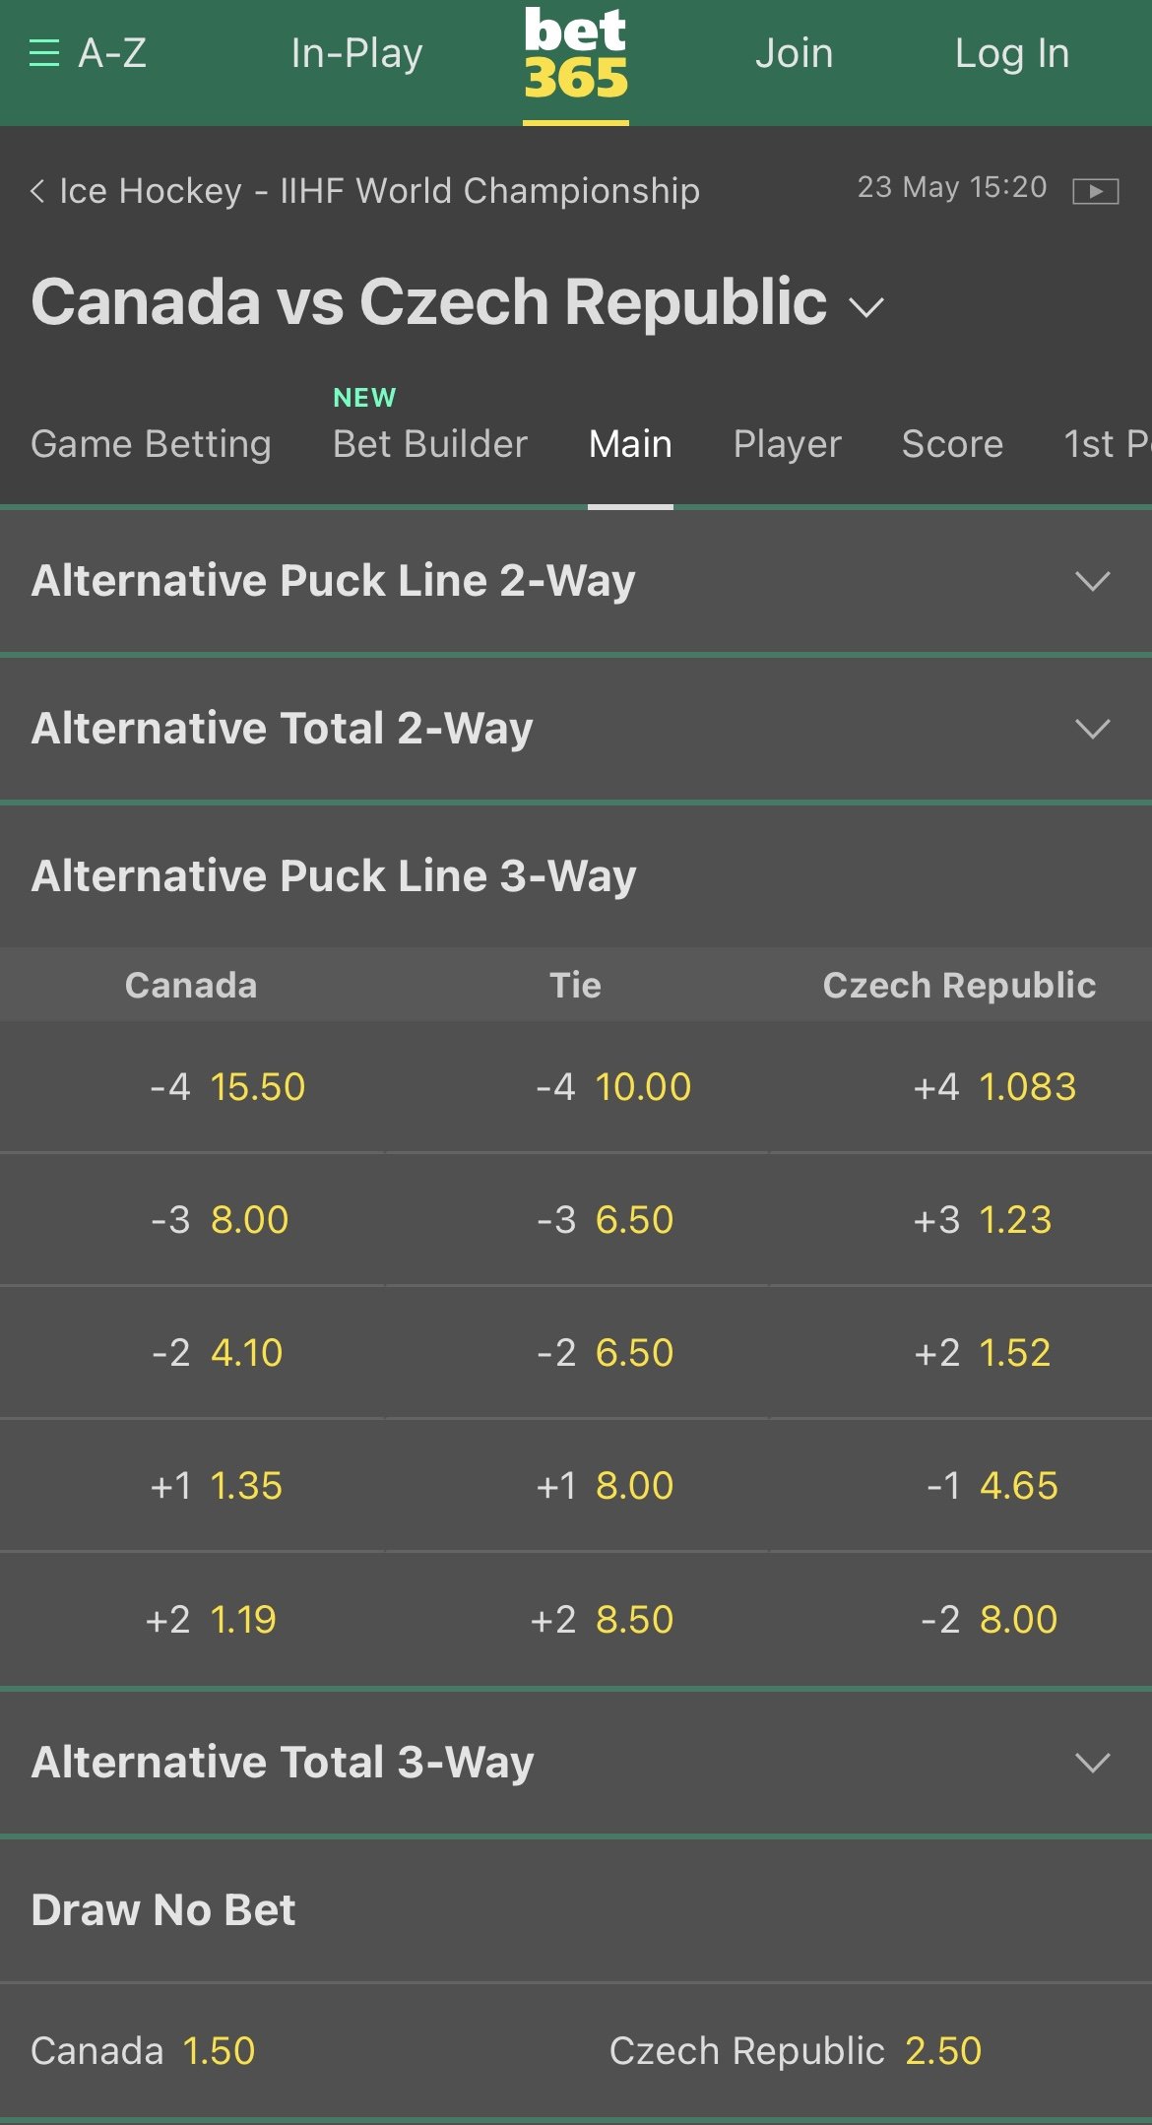This screenshot has width=1152, height=2125.
Task: Switch to the Game Betting tab
Action: point(151,444)
